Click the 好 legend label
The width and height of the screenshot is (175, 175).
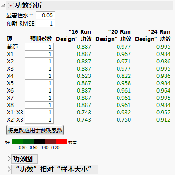point(7,143)
